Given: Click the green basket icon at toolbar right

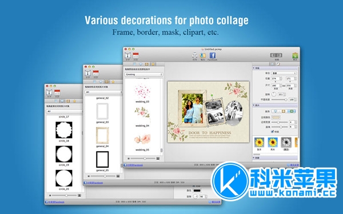Looking at the screenshot, I should click(295, 55).
